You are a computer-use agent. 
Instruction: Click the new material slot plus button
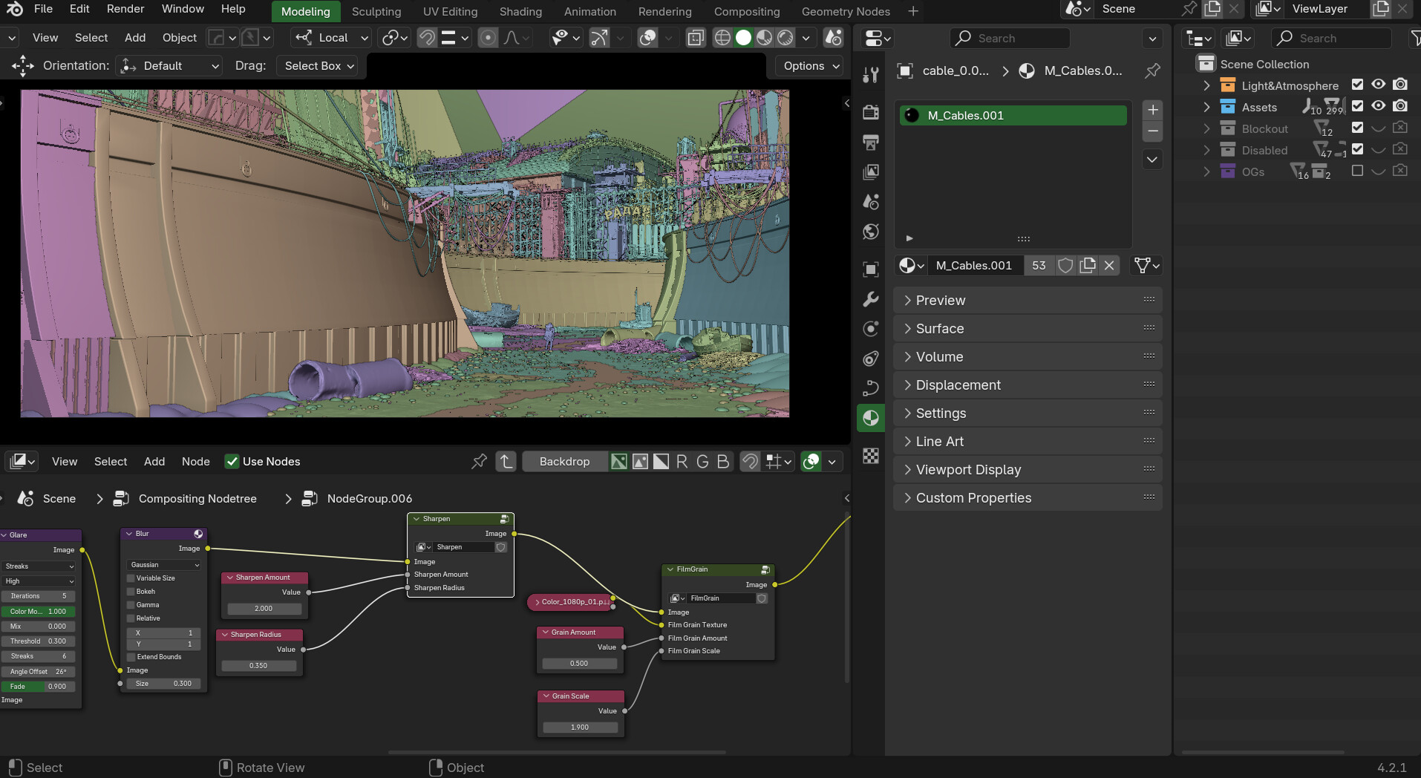[x=1152, y=109]
